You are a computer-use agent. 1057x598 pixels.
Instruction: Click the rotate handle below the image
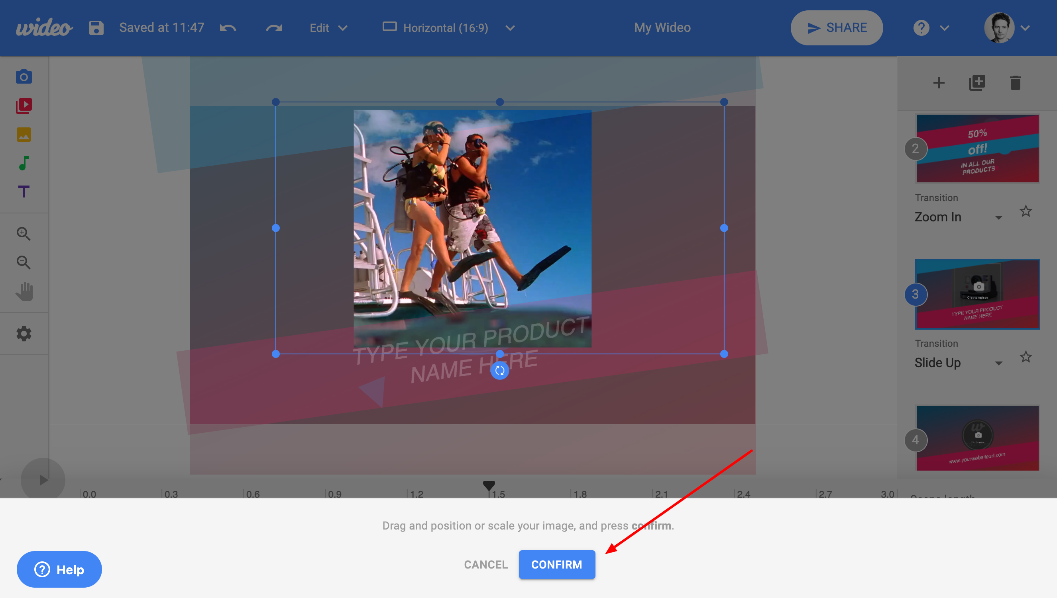coord(499,370)
